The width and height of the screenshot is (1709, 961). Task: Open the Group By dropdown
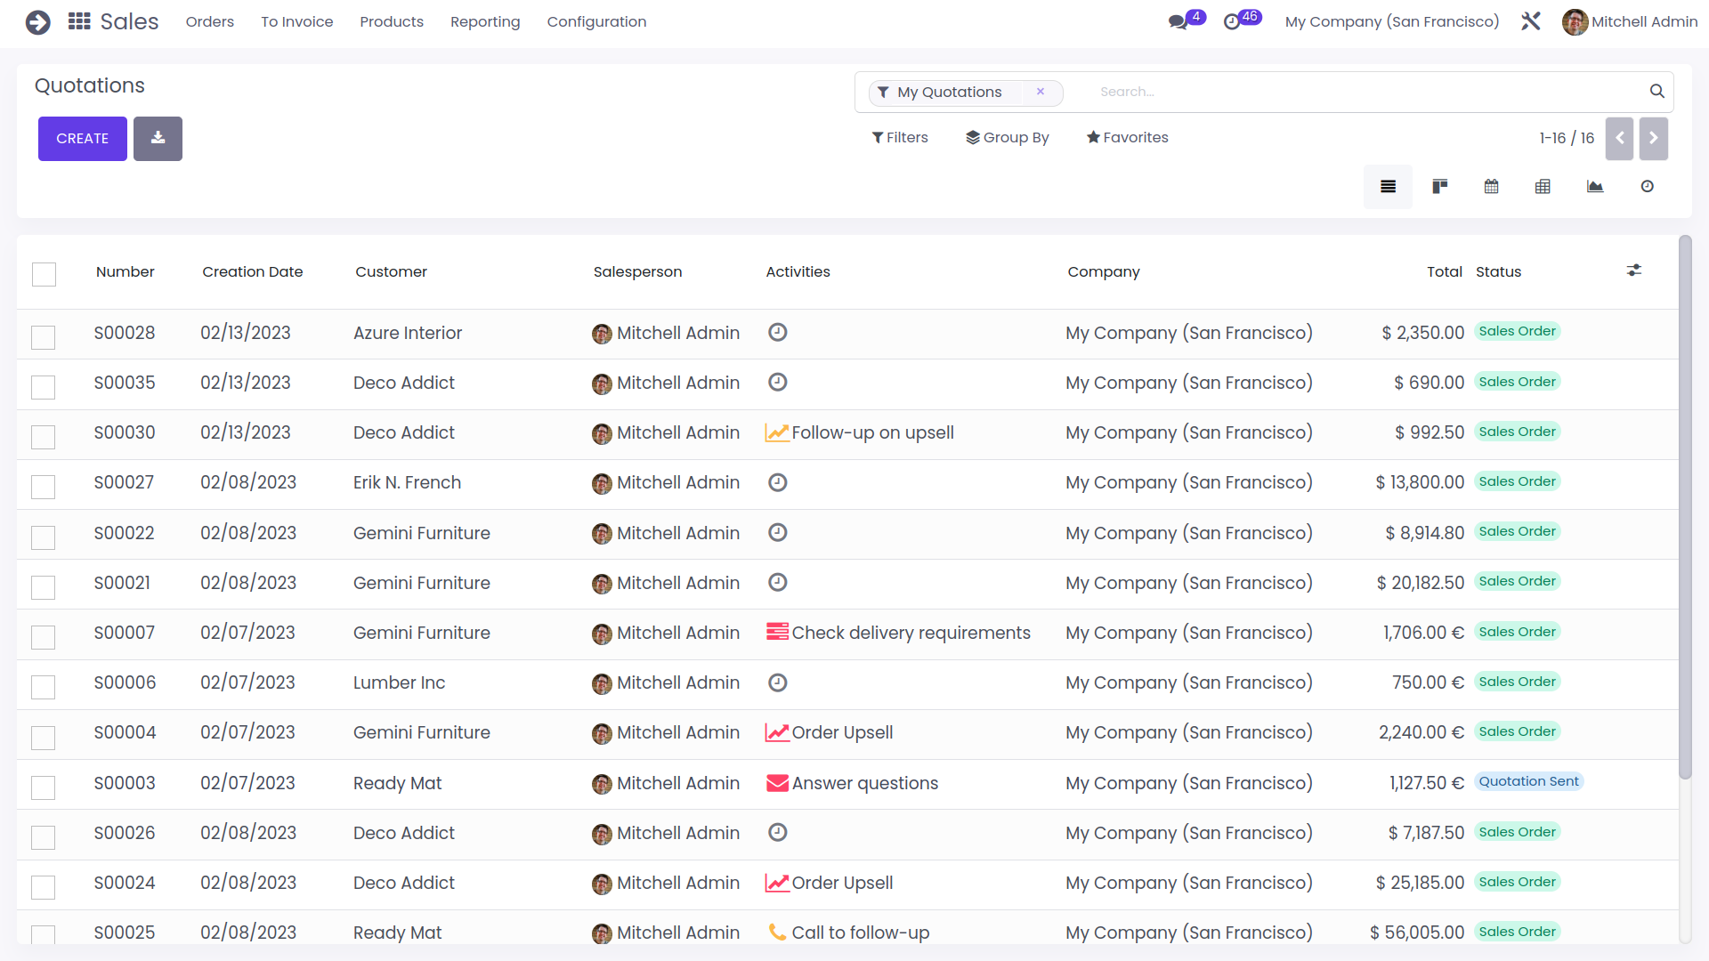[1008, 137]
